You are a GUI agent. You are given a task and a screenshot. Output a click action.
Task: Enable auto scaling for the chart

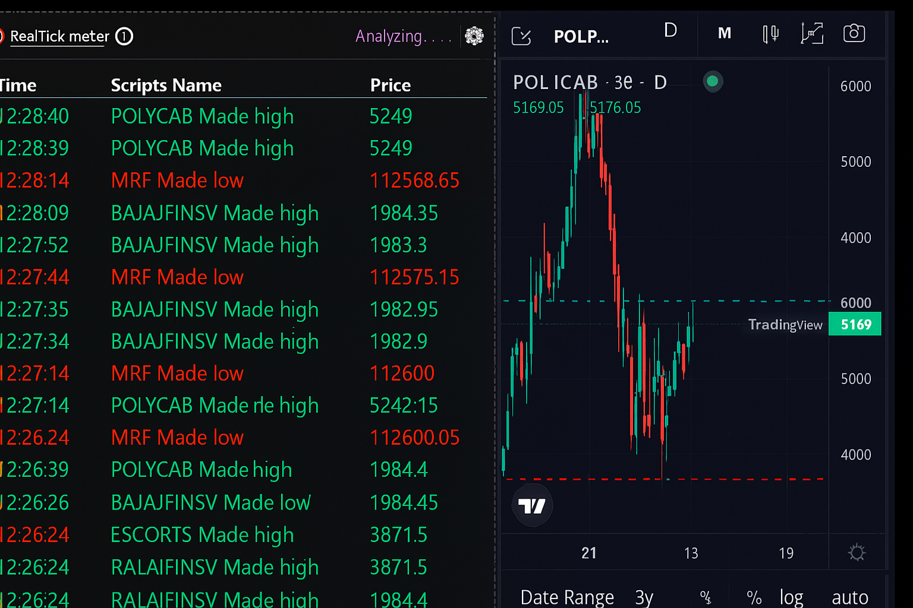(x=850, y=596)
